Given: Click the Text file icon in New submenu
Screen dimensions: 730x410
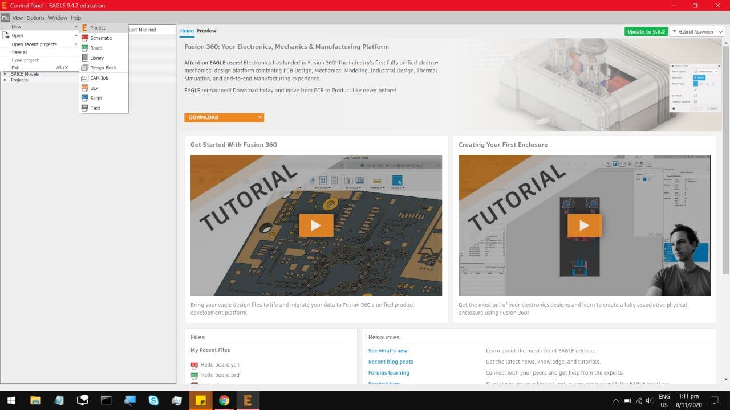Looking at the screenshot, I should coord(84,108).
